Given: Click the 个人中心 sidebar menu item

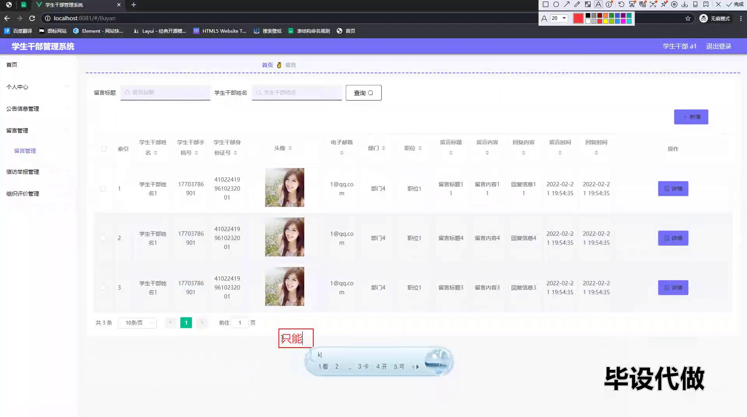Looking at the screenshot, I should pyautogui.click(x=17, y=87).
